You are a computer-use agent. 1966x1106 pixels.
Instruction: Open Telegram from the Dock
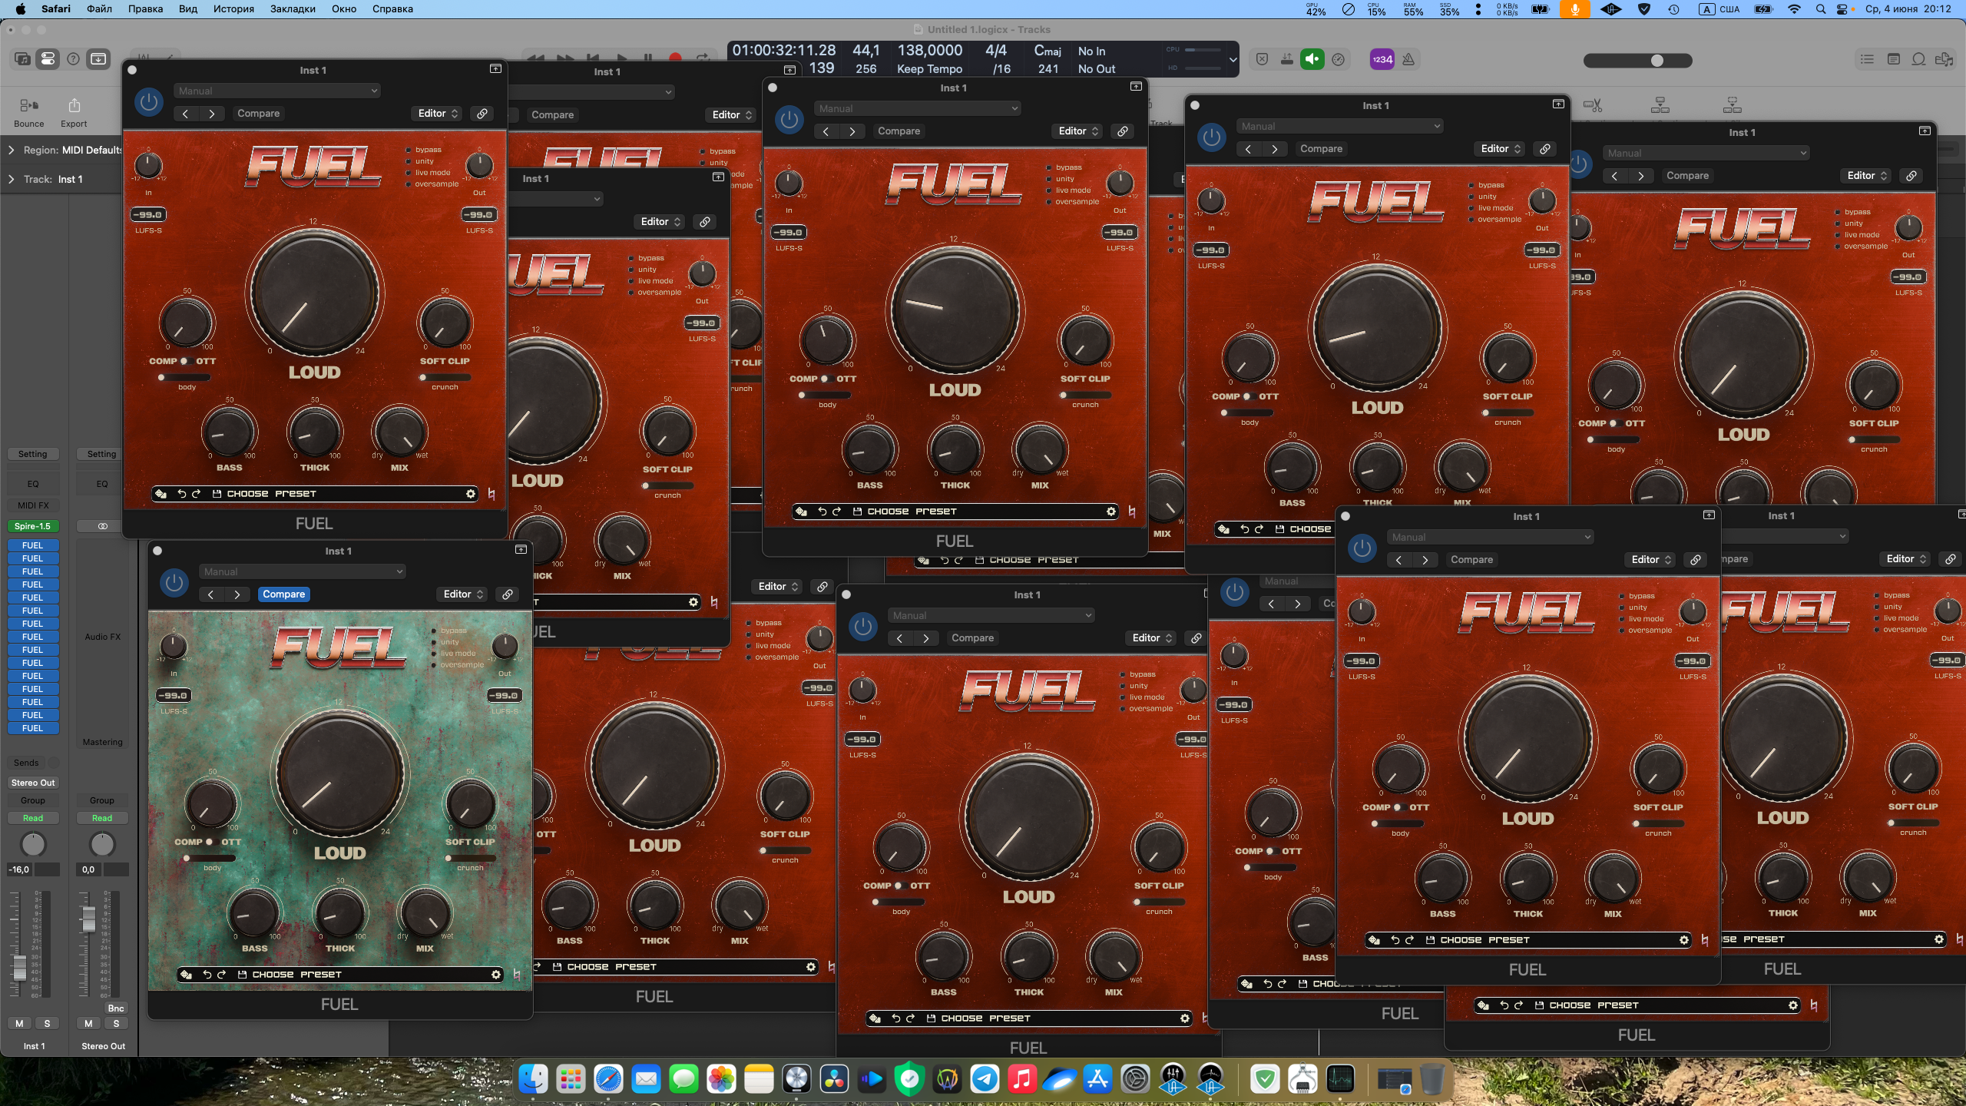pyautogui.click(x=985, y=1079)
